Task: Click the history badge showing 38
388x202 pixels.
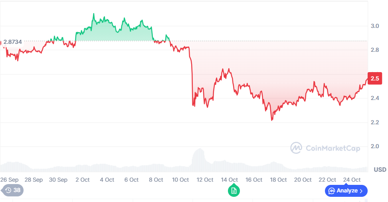Action: [13, 190]
